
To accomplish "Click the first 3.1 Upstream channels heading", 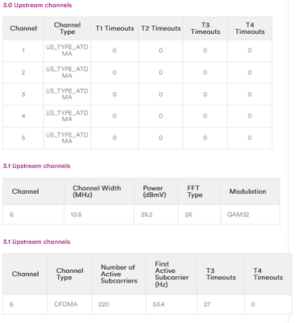I will pos(36,166).
